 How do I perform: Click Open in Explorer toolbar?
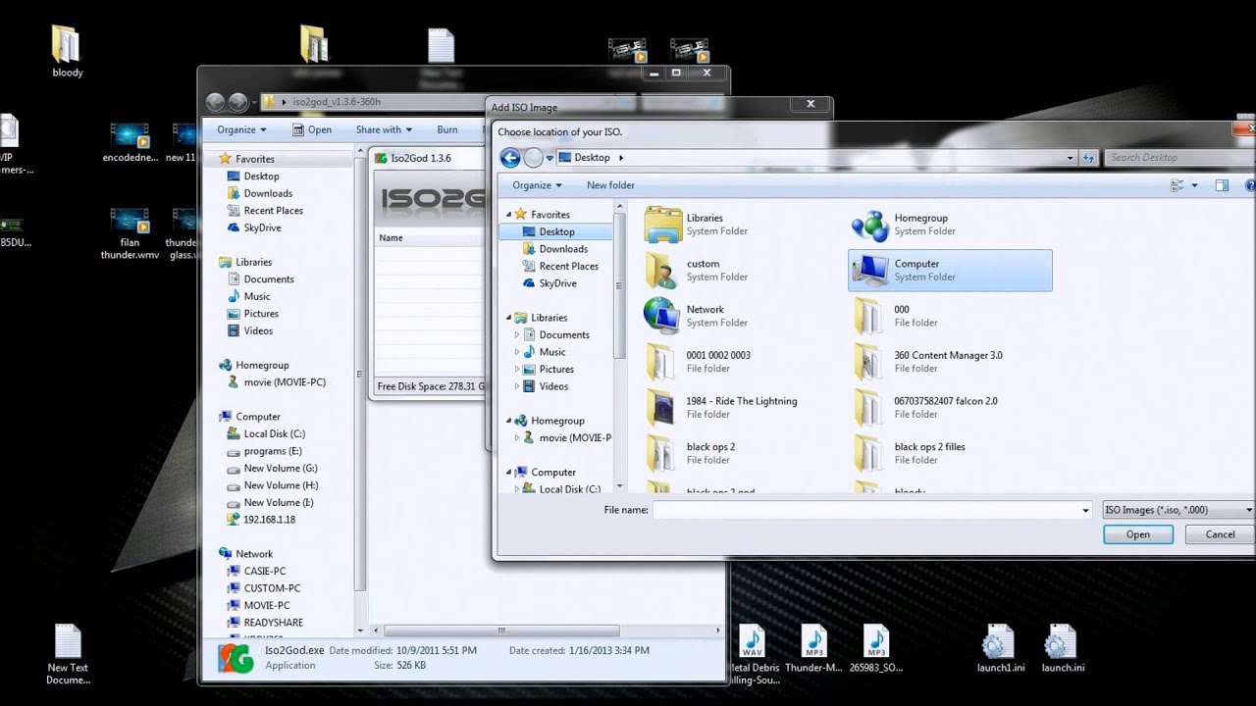pos(312,129)
